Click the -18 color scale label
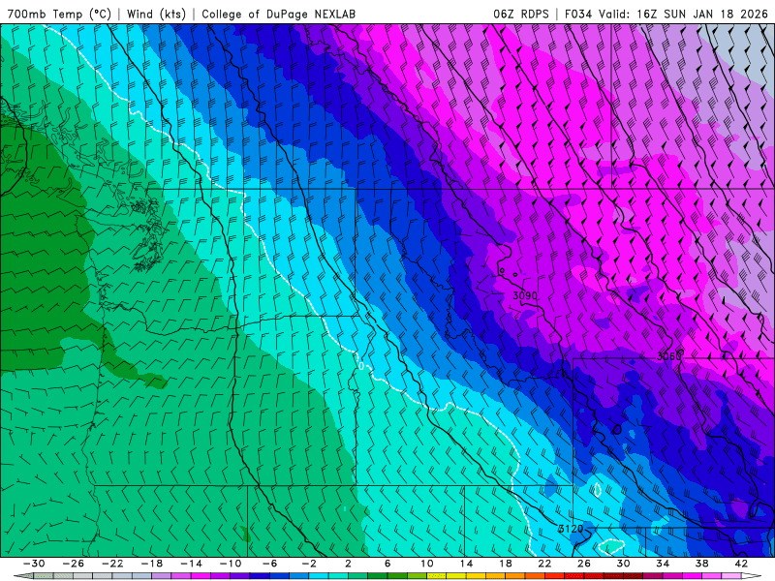This screenshot has height=581, width=775. (152, 564)
